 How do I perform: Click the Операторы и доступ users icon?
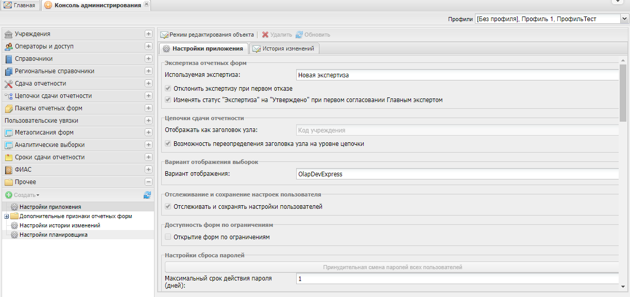(x=9, y=46)
